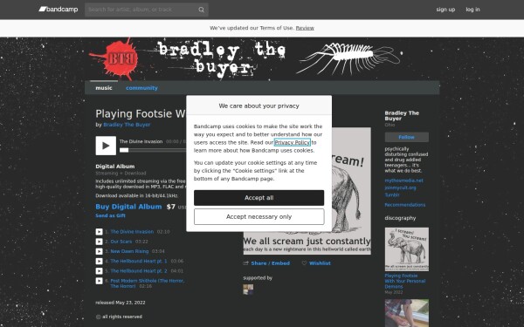Click the released May 23, 2022 text
This screenshot has height=327, width=524.
121,303
